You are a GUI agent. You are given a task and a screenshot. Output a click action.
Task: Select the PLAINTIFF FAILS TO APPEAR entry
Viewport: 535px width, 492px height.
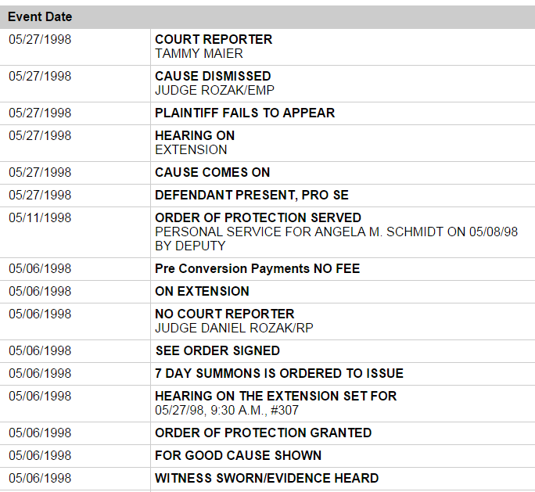tap(245, 113)
